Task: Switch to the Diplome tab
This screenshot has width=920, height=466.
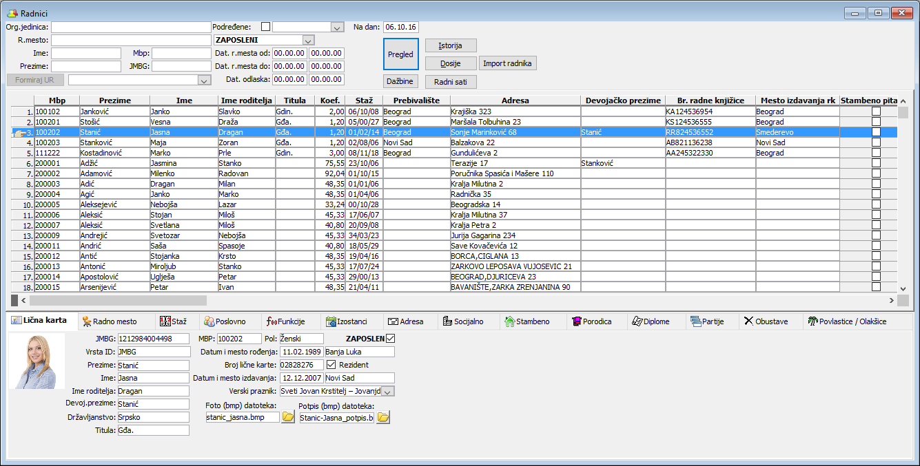Action: (x=651, y=321)
